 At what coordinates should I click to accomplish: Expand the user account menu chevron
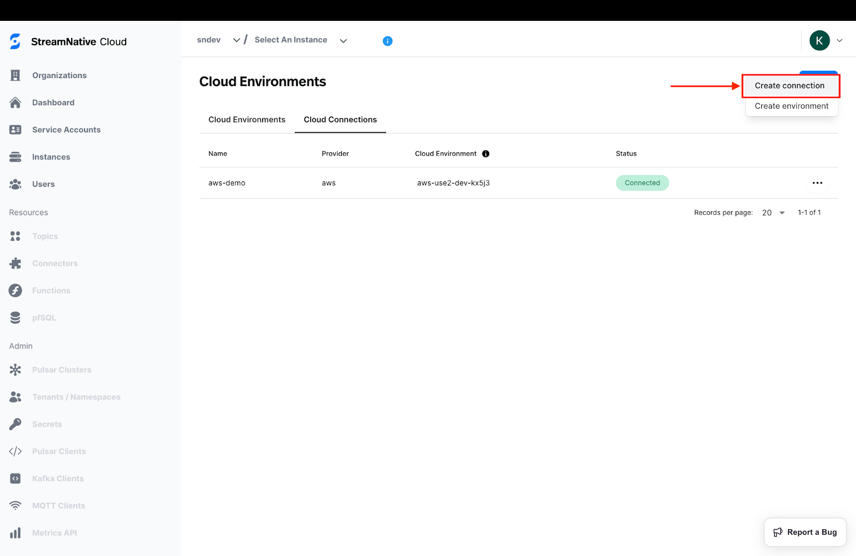(x=839, y=41)
